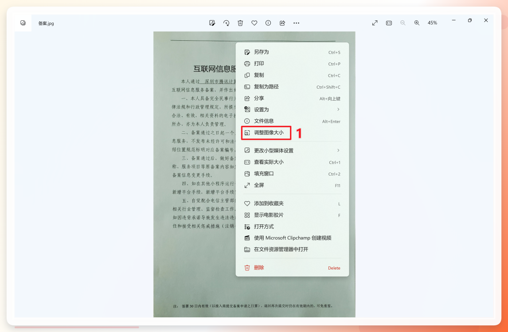Open the 45% zoom level indicator
The width and height of the screenshot is (508, 332).
(433, 23)
